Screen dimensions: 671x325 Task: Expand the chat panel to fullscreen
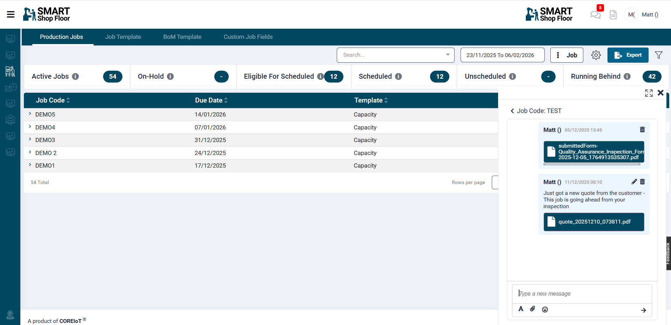coord(649,93)
